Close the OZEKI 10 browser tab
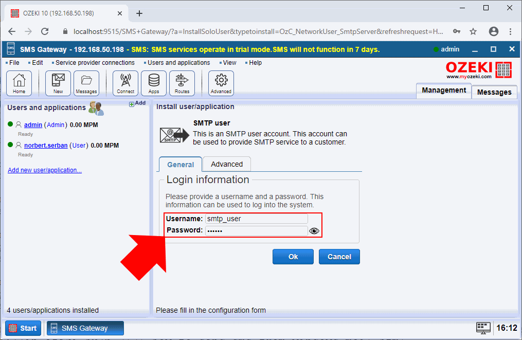 tap(120, 13)
